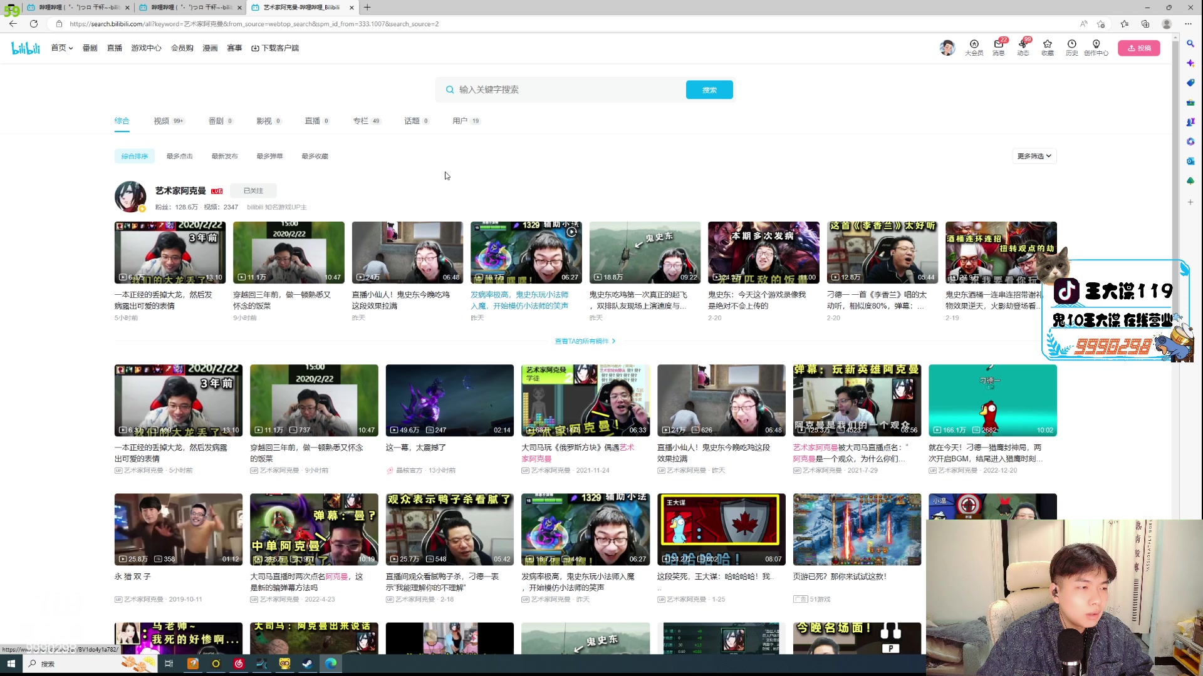This screenshot has height=676, width=1203.
Task: Expand the 更多筛选 filter dropdown
Action: tap(1034, 156)
